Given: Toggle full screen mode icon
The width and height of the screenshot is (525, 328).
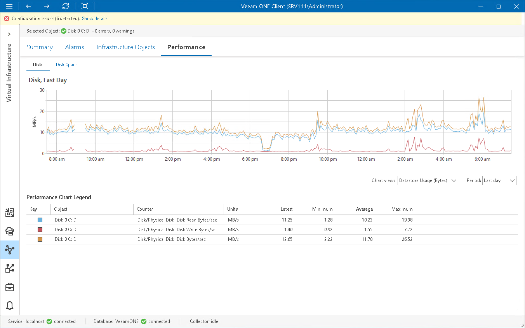Looking at the screenshot, I should (x=85, y=6).
